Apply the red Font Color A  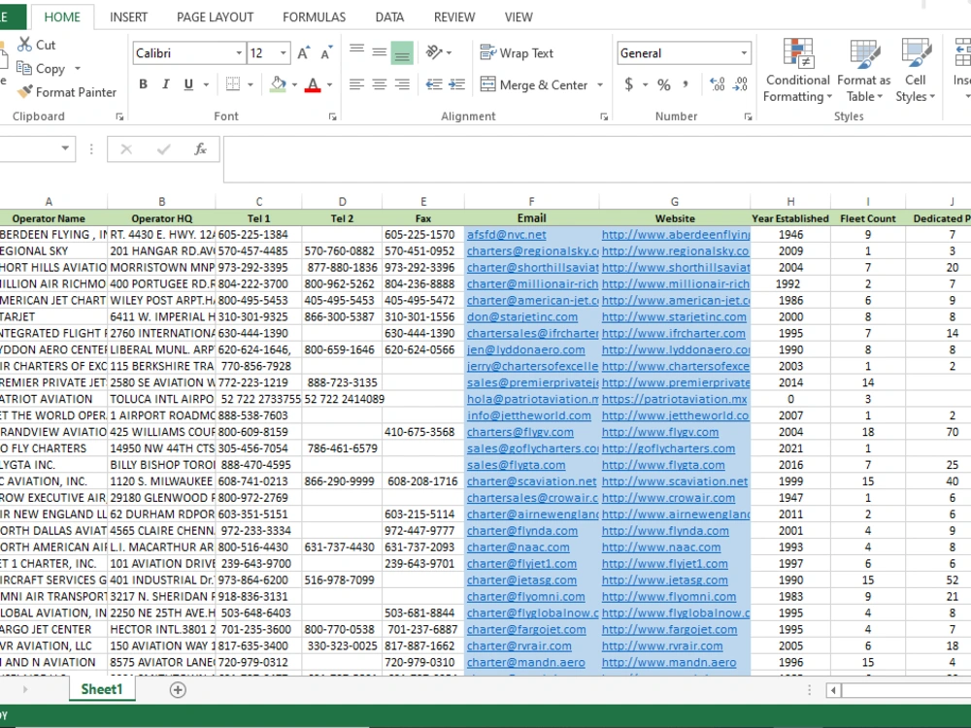point(313,84)
